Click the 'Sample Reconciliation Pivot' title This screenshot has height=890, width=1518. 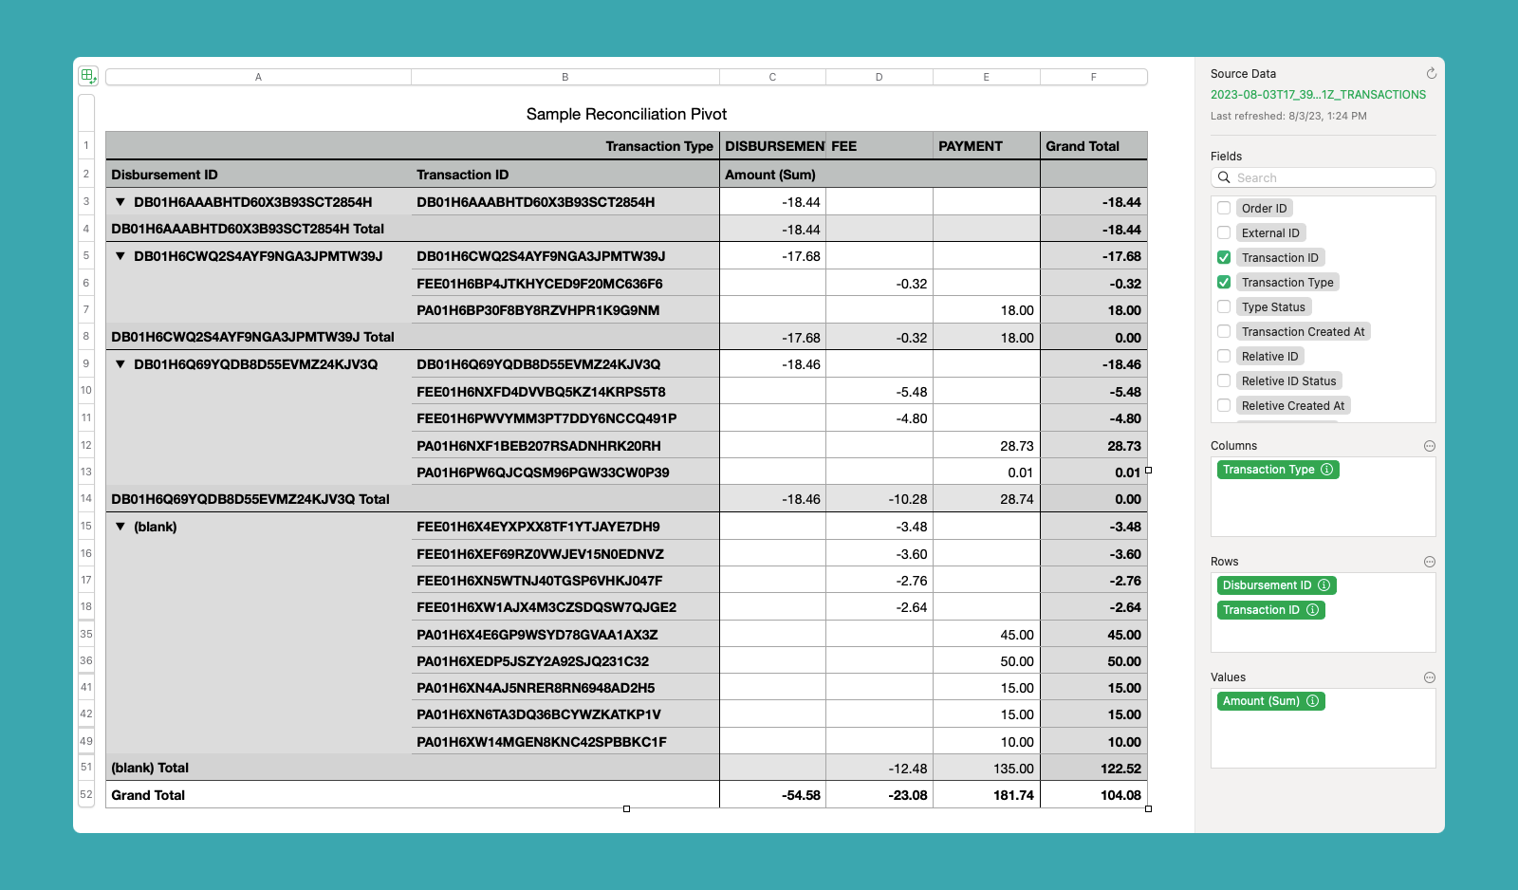coord(626,114)
